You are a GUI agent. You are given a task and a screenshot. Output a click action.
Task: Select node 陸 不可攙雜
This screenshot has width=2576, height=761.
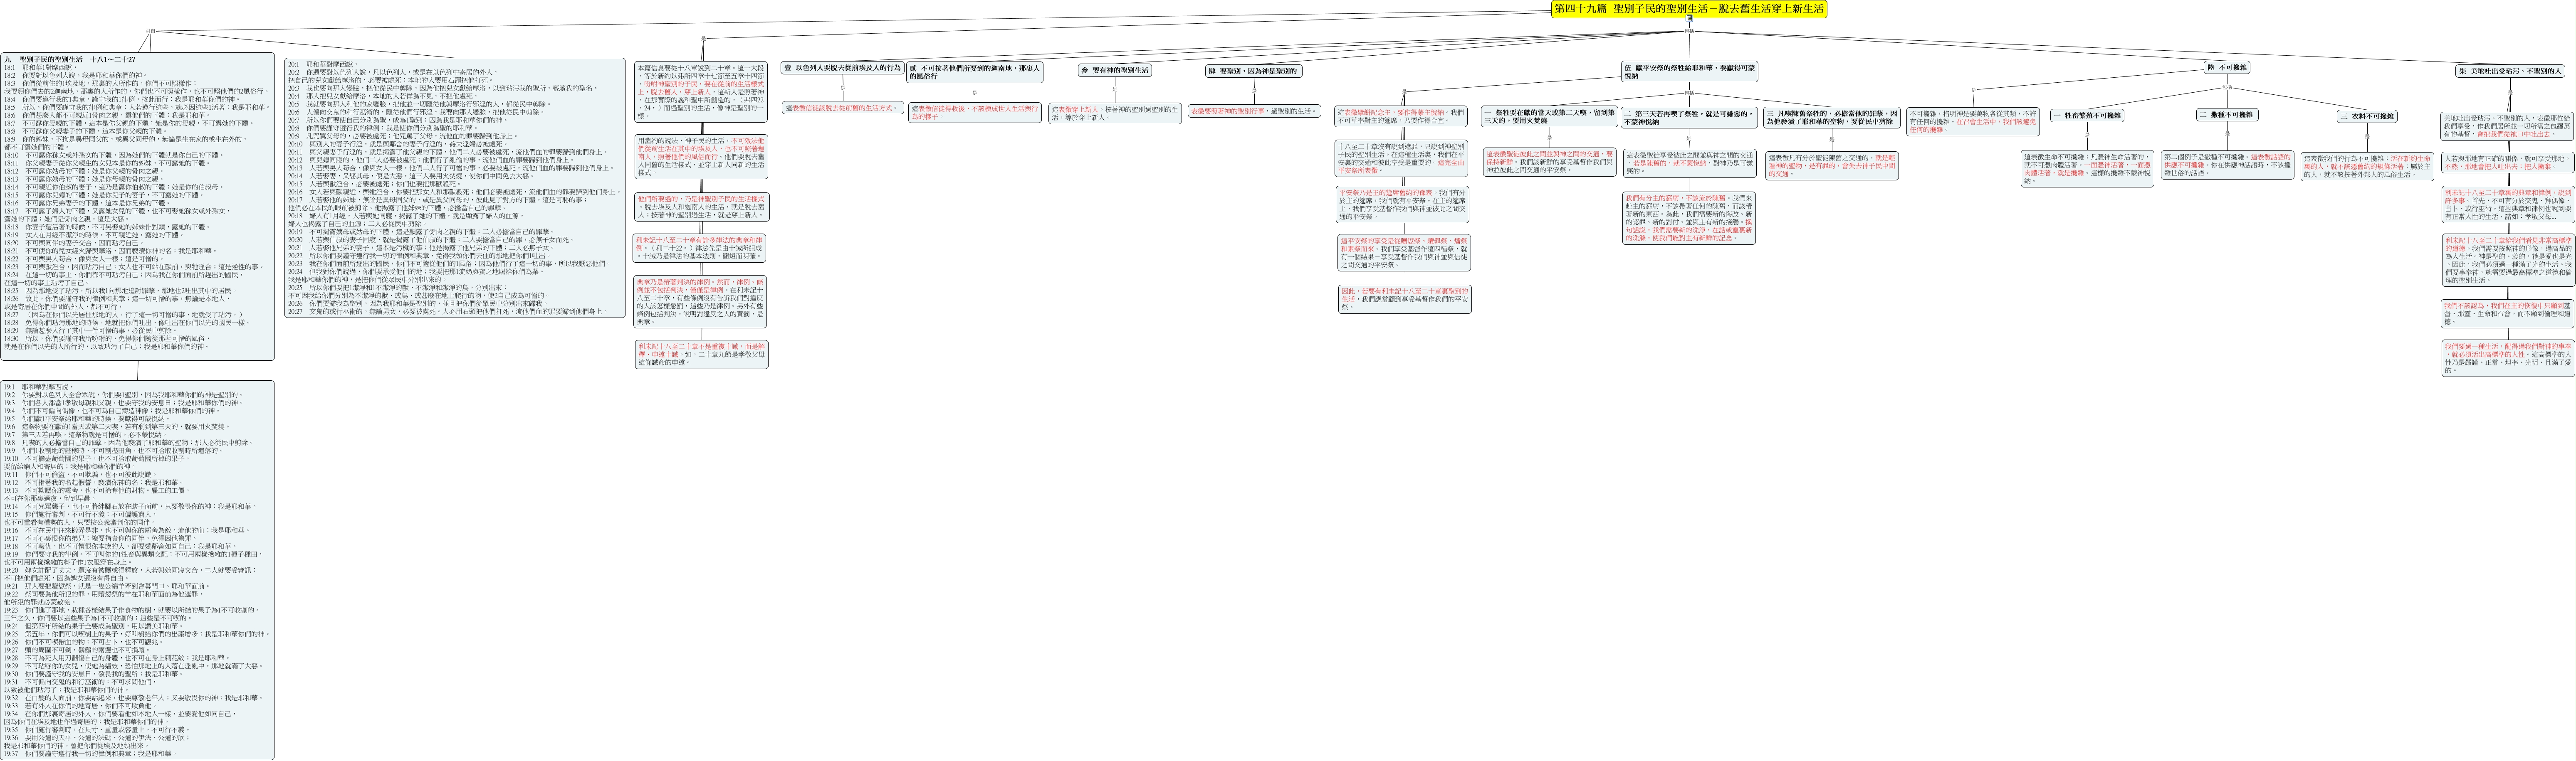(x=2227, y=68)
